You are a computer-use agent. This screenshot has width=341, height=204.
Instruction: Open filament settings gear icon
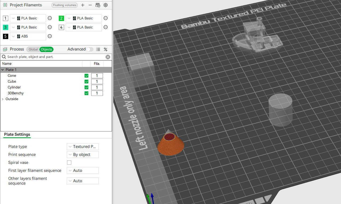point(105,5)
